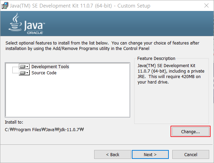Open Development Tools feature drive dropdown
This screenshot has height=163, width=214.
[24, 67]
